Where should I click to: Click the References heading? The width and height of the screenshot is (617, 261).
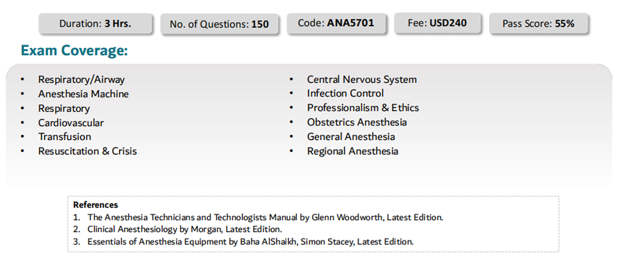click(96, 205)
